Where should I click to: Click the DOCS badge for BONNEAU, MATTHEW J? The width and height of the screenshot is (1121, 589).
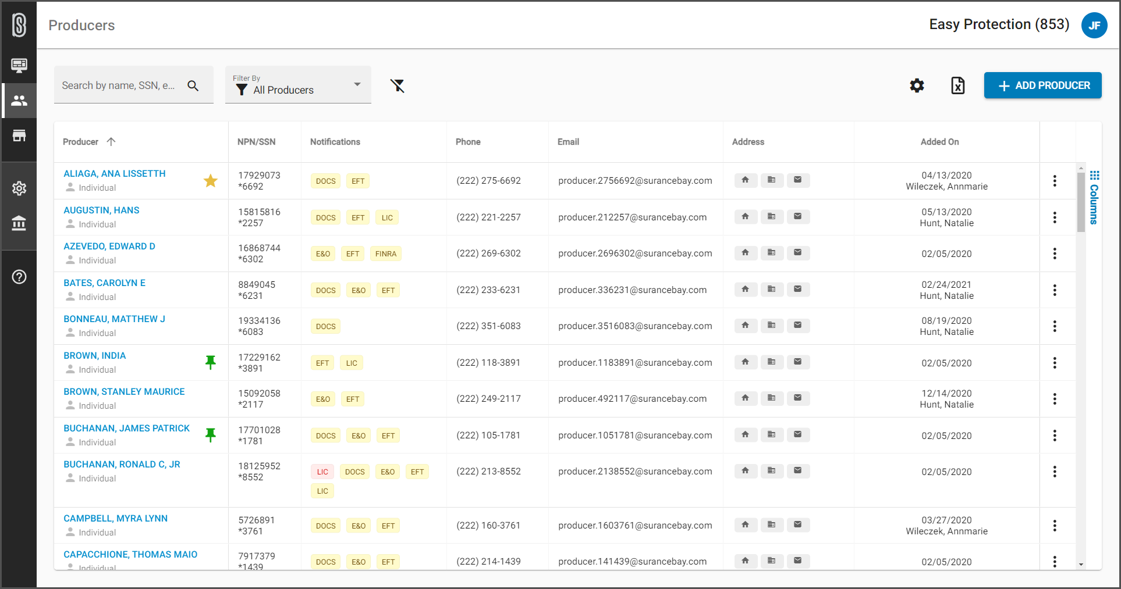tap(325, 326)
